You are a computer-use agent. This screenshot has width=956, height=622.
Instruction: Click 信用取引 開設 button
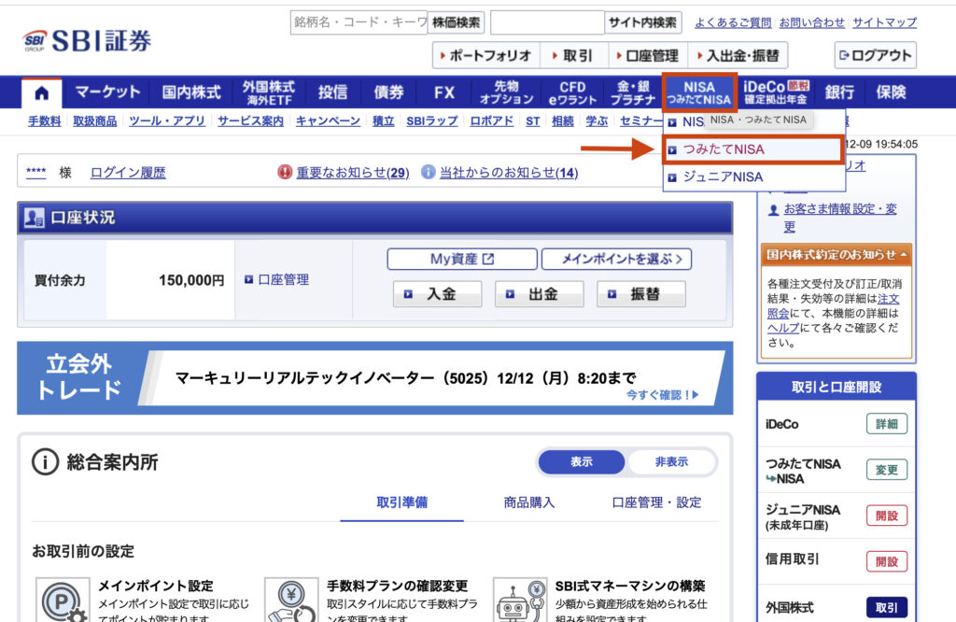coord(887,561)
